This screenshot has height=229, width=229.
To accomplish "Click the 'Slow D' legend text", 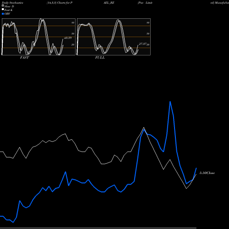I will tap(9, 6).
